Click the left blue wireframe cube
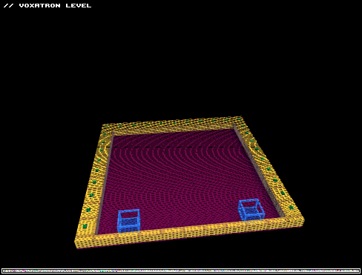The width and height of the screenshot is (362, 275). tap(128, 221)
